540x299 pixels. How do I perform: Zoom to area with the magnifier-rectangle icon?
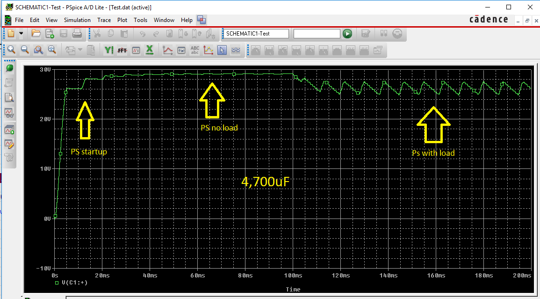(38, 50)
